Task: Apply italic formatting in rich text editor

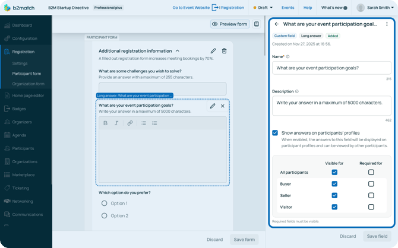Action: (116, 123)
